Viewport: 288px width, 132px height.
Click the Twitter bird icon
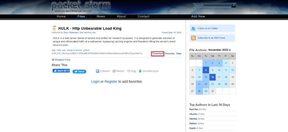[193, 28]
